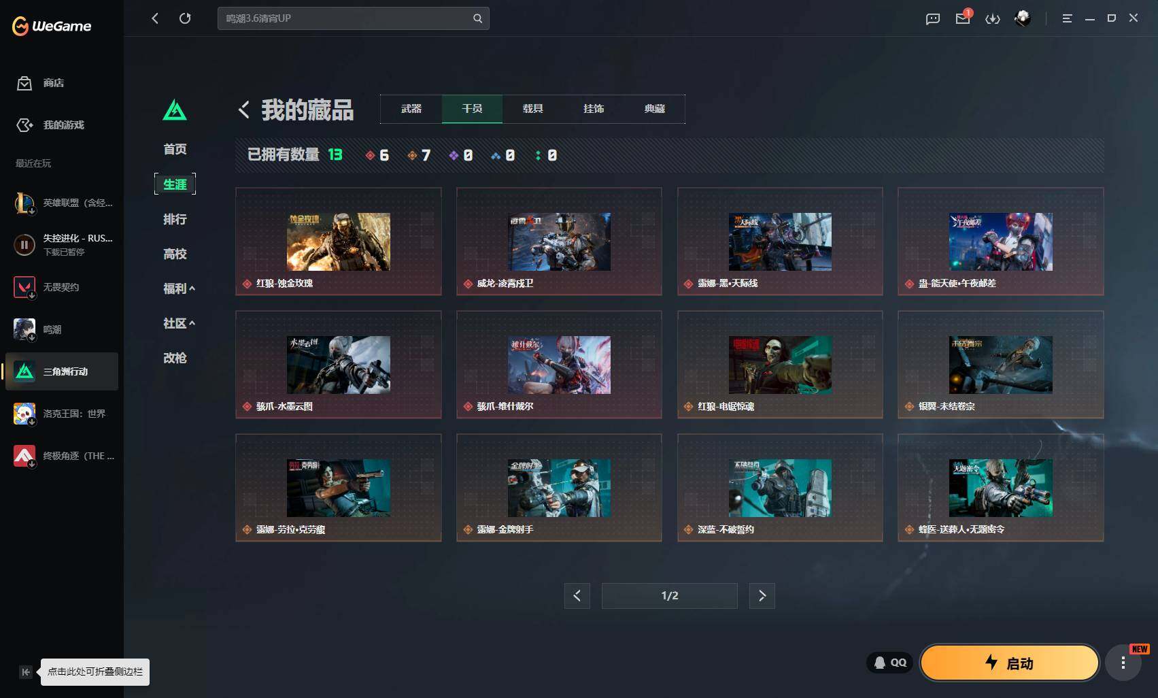Filter by blue rarity icon showing 0

pyautogui.click(x=503, y=155)
